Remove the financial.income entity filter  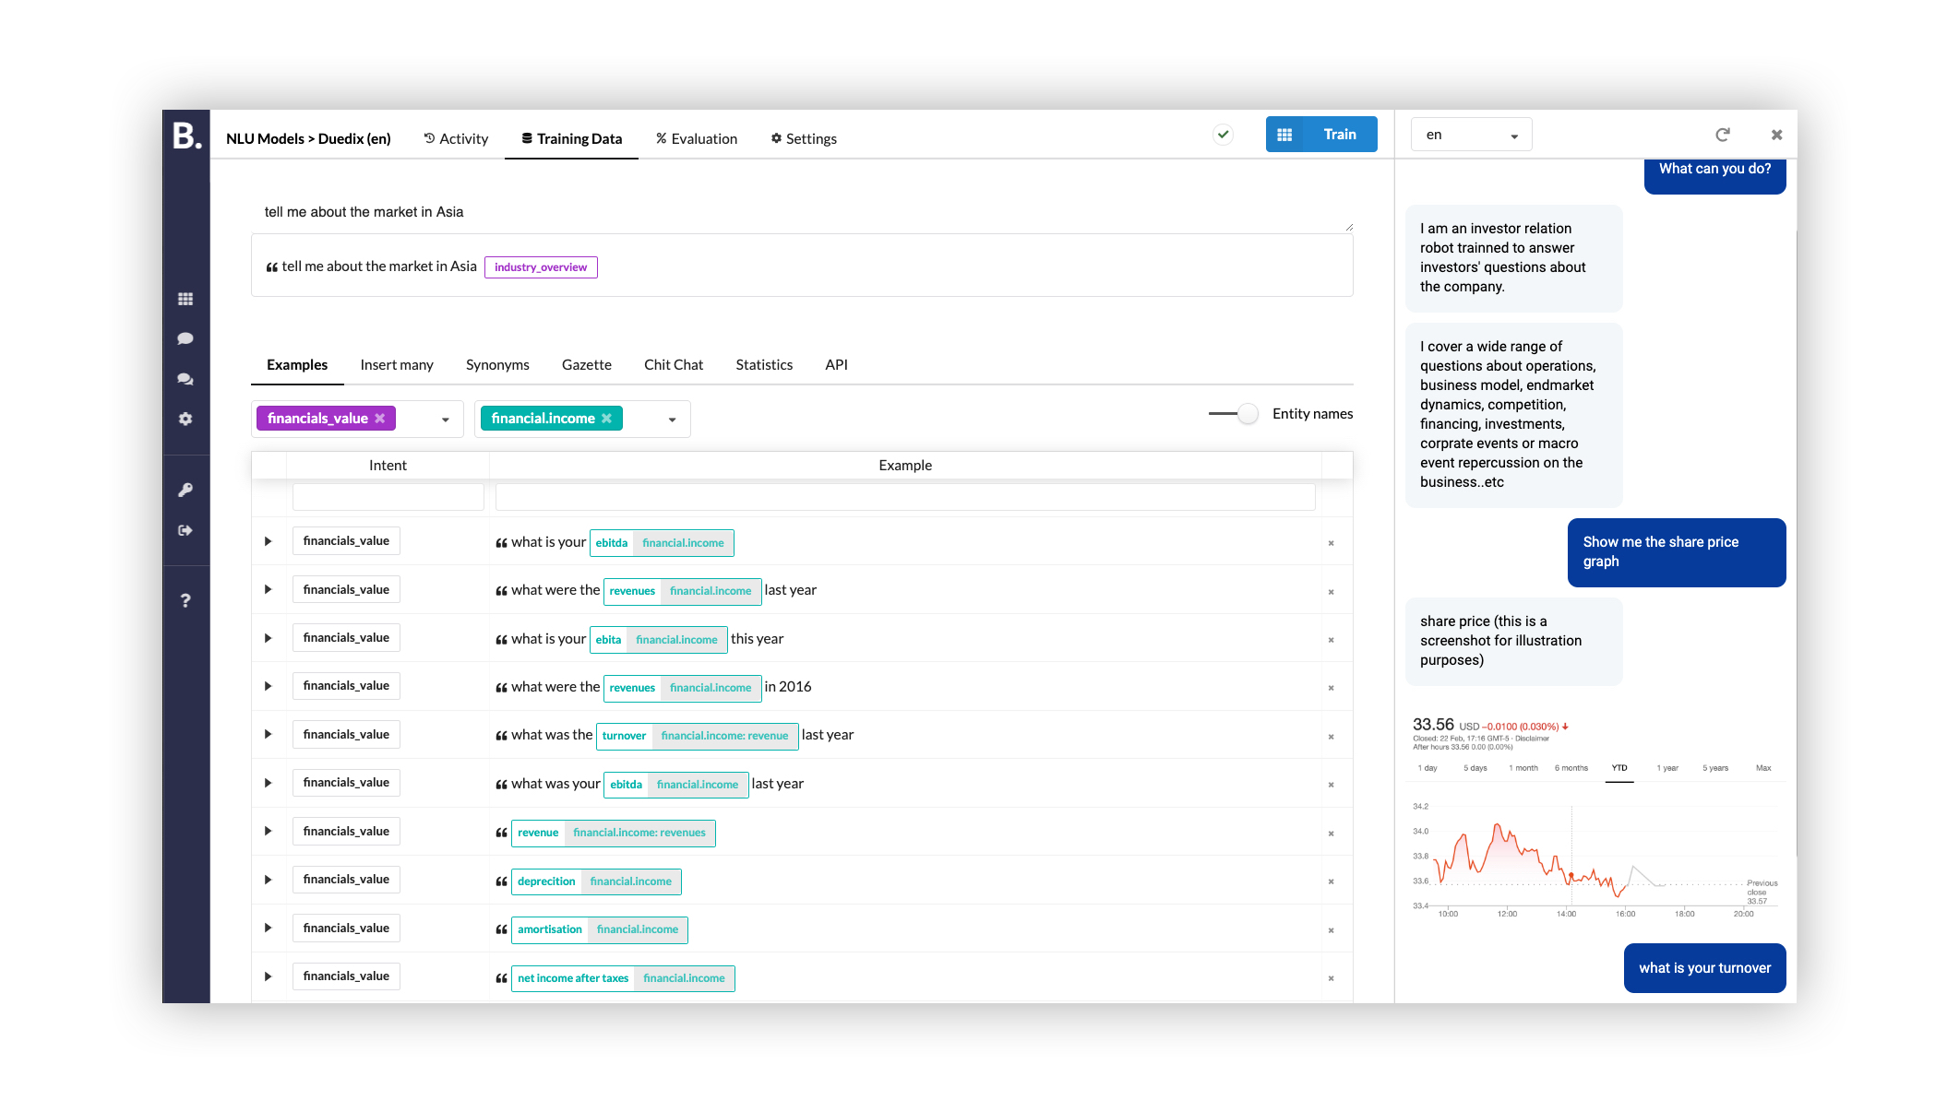click(608, 419)
